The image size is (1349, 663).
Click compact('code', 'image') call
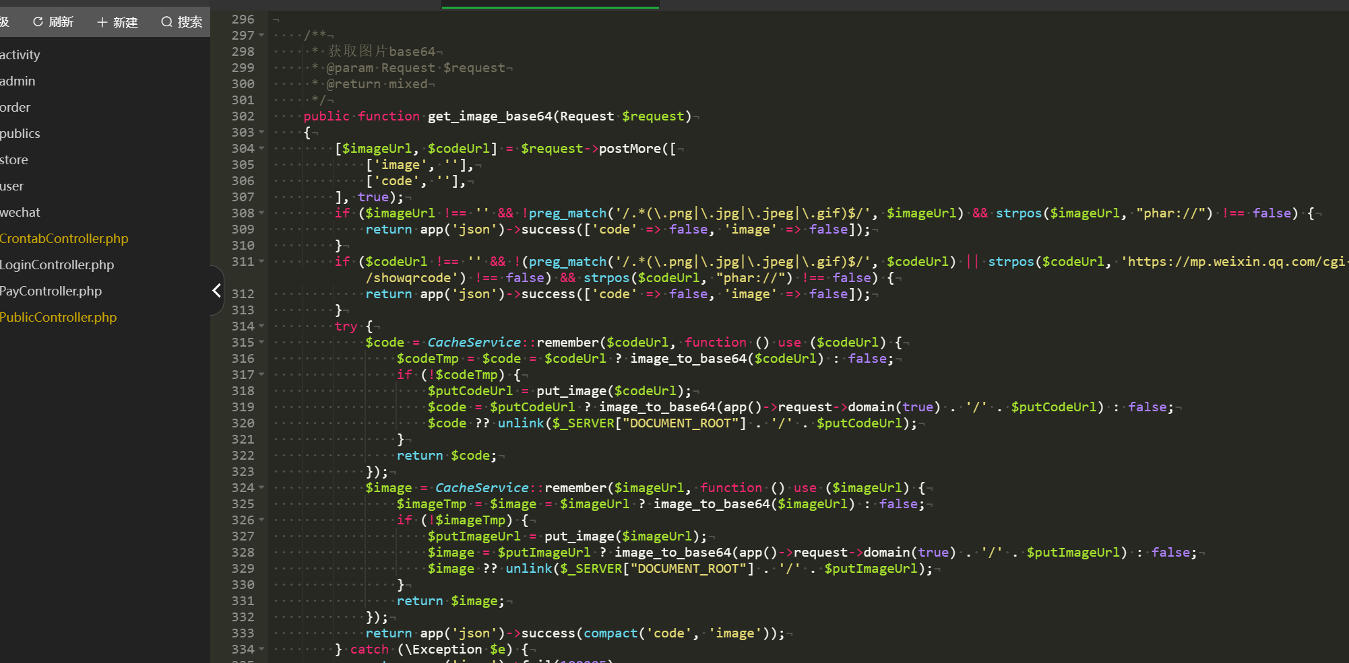tap(677, 633)
